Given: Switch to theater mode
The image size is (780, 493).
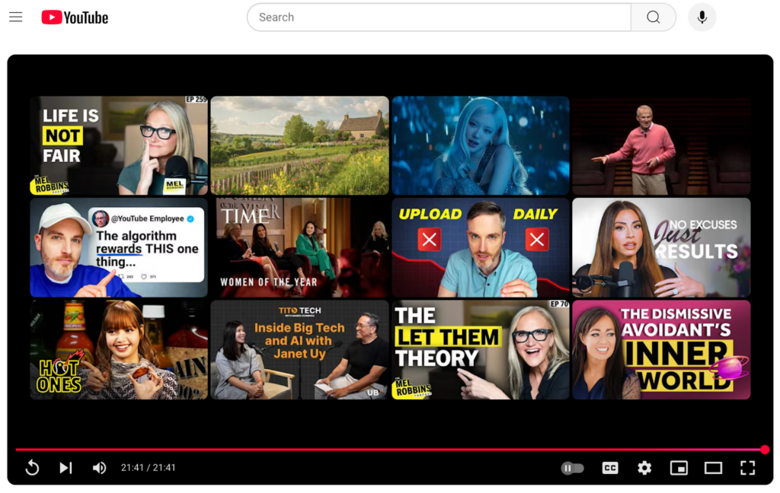Looking at the screenshot, I should tap(713, 468).
